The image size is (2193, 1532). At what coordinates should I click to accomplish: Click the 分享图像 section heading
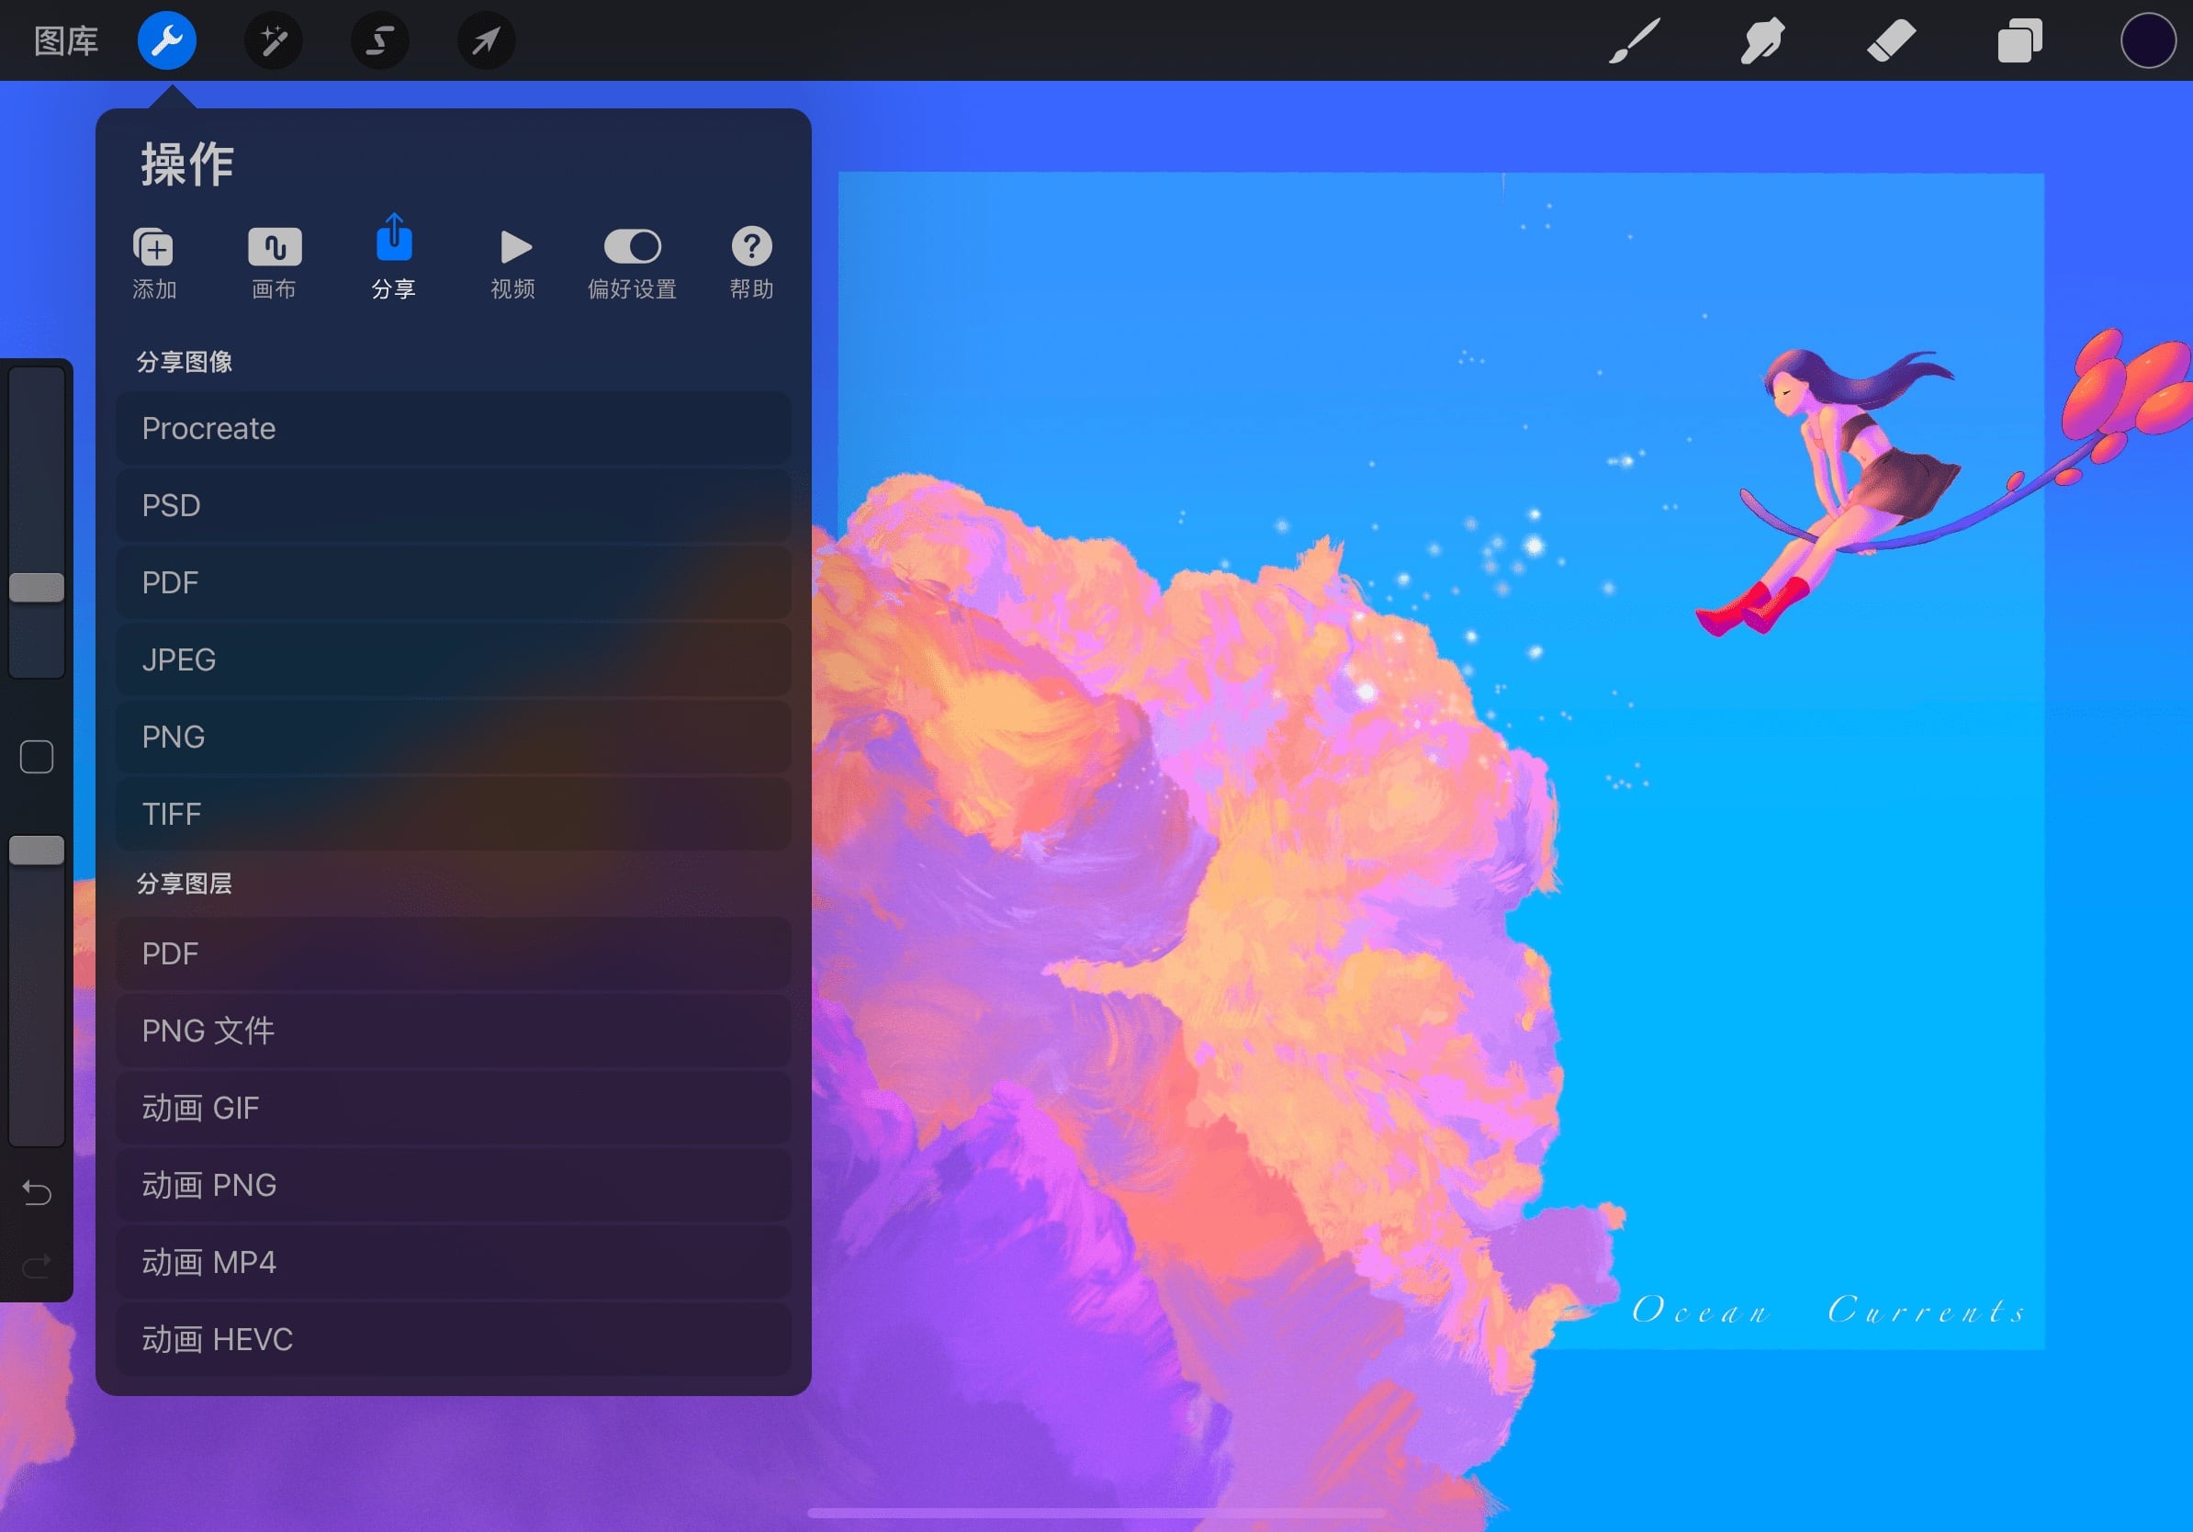(x=185, y=362)
